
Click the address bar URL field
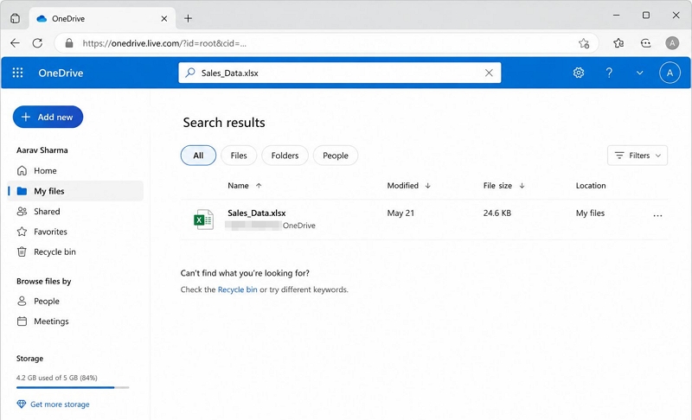pyautogui.click(x=327, y=43)
